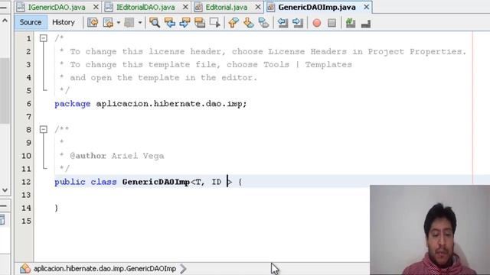Select the GenericDAOImp.java tab
The image size is (490, 275).
[316, 7]
